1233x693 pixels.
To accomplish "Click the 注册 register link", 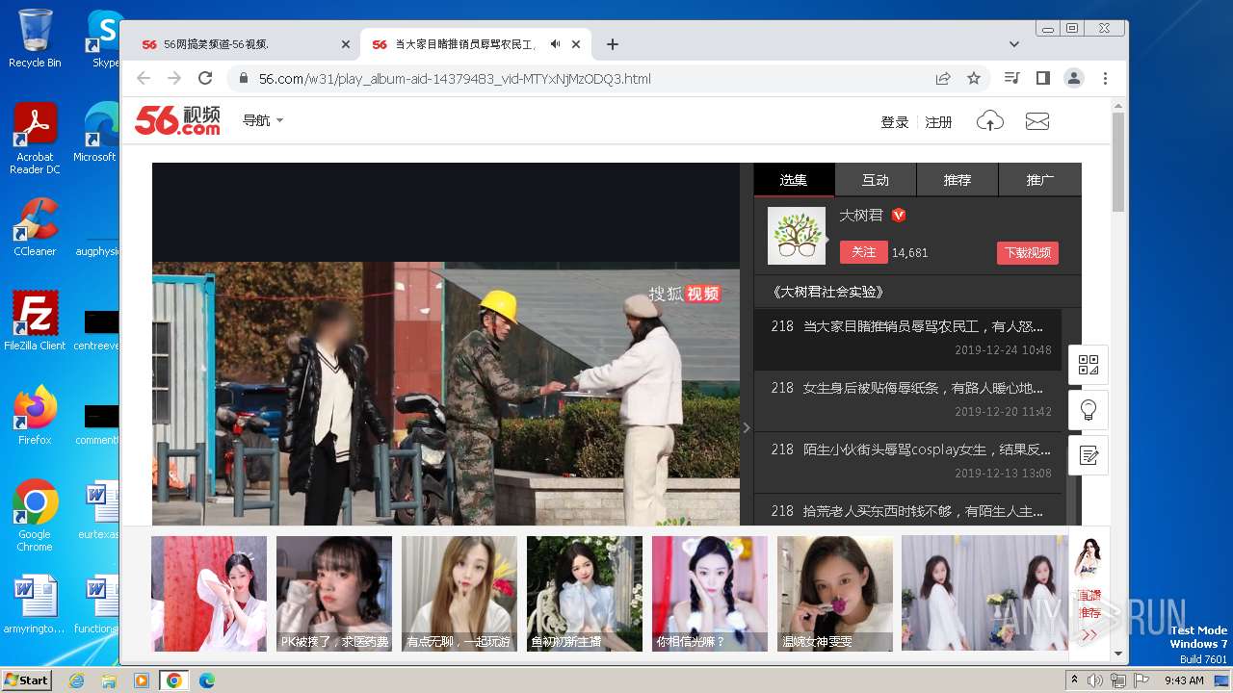I will pyautogui.click(x=938, y=122).
